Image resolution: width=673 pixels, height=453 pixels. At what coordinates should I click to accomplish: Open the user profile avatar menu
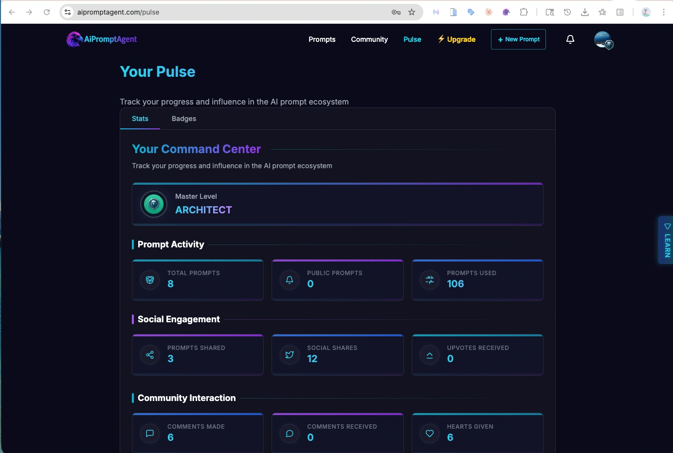click(603, 40)
